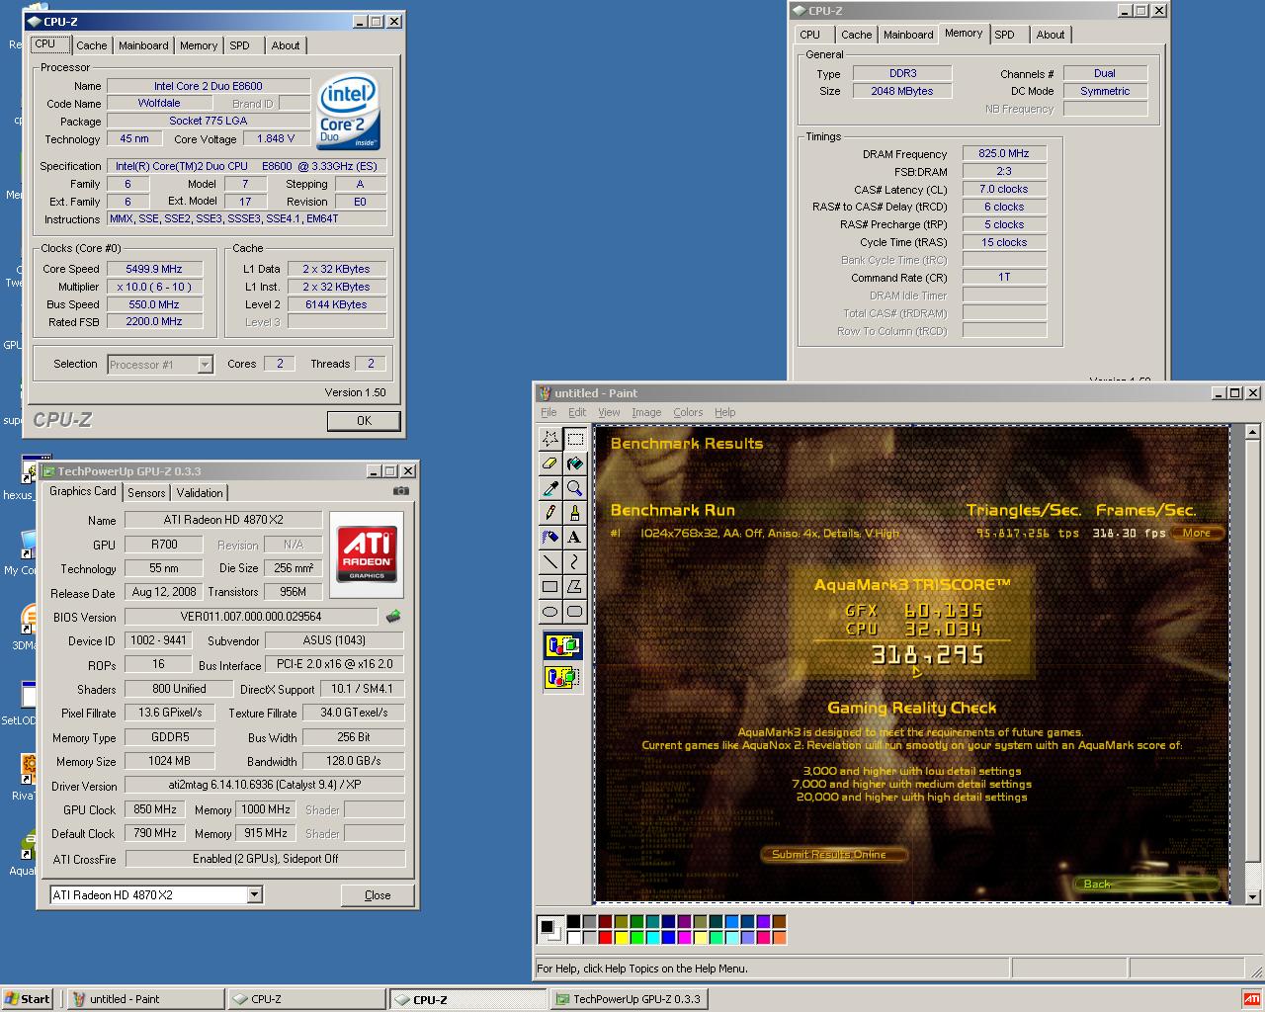
Task: Pick the black color swatch in Paint palette
Action: click(x=573, y=922)
